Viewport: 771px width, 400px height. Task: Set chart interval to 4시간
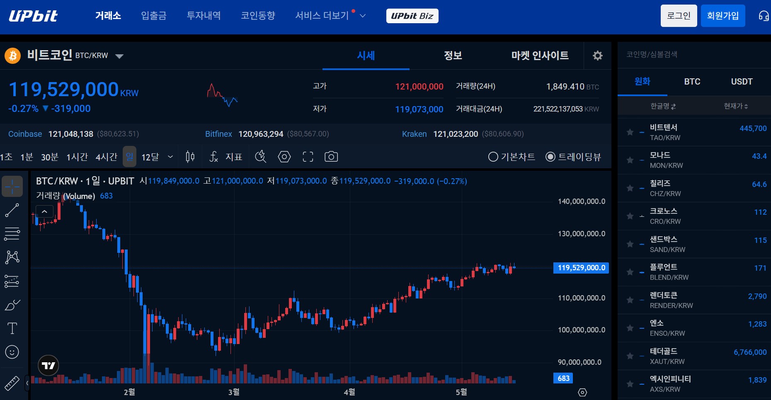click(107, 157)
